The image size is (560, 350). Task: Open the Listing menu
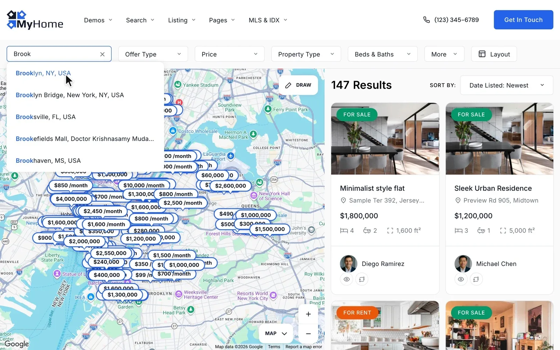pos(182,20)
